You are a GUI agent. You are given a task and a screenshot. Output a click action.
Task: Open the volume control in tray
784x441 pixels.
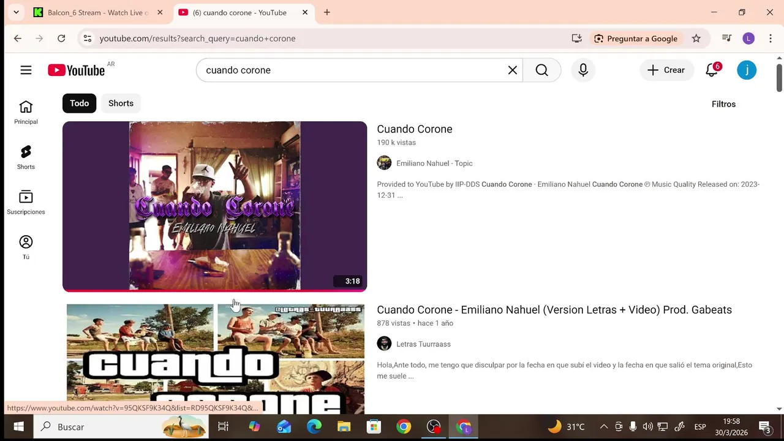tap(647, 427)
